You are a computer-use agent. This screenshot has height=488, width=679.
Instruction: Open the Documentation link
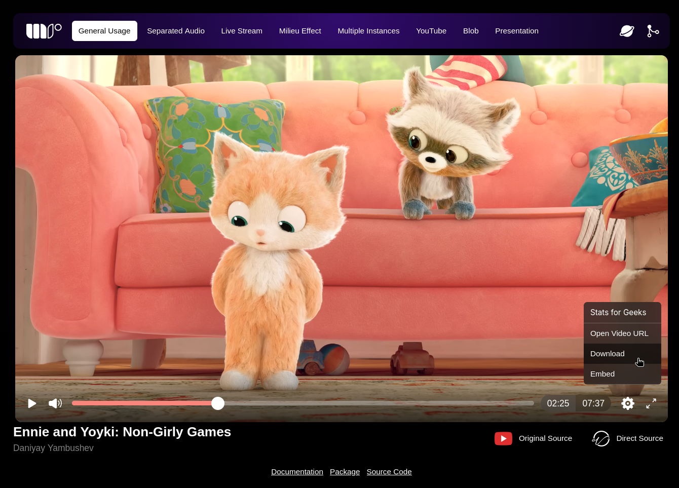click(x=297, y=472)
